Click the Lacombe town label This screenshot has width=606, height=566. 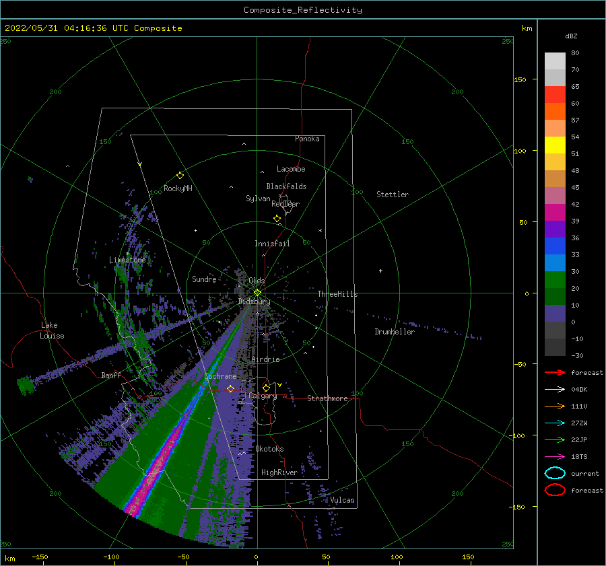(x=291, y=169)
